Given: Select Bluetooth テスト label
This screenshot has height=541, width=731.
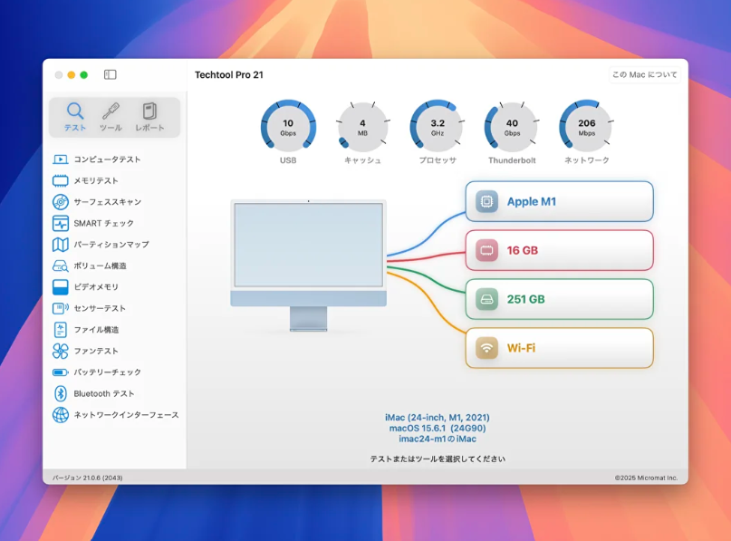Looking at the screenshot, I should [104, 393].
